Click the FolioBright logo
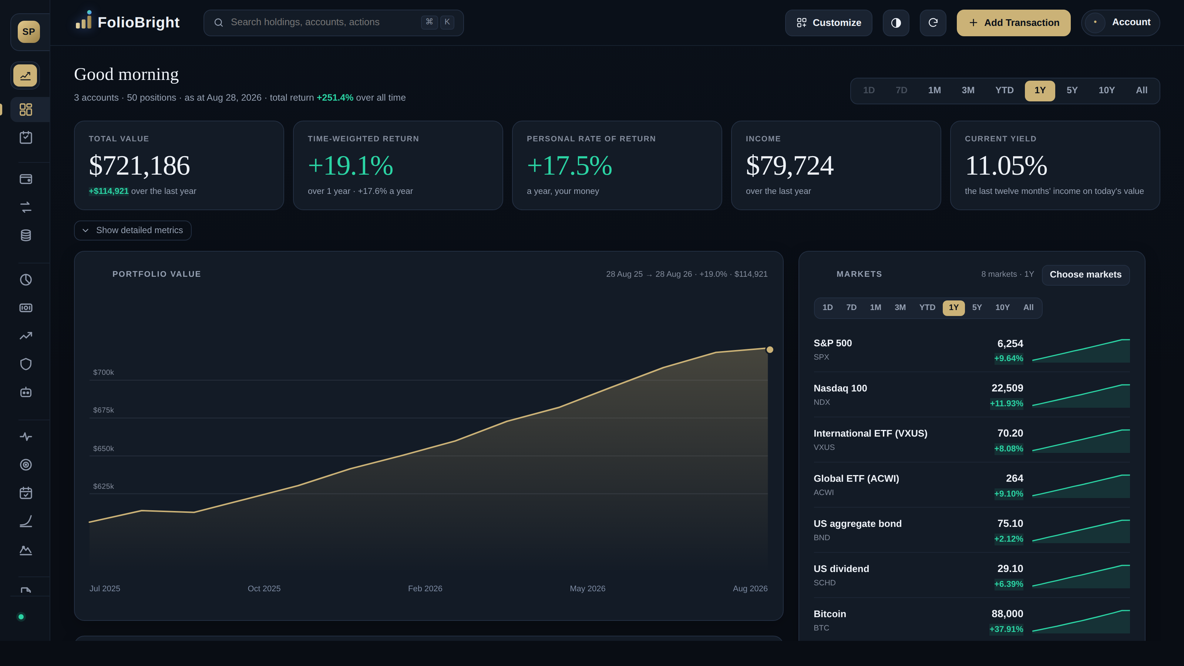This screenshot has height=666, width=1184. tap(127, 21)
